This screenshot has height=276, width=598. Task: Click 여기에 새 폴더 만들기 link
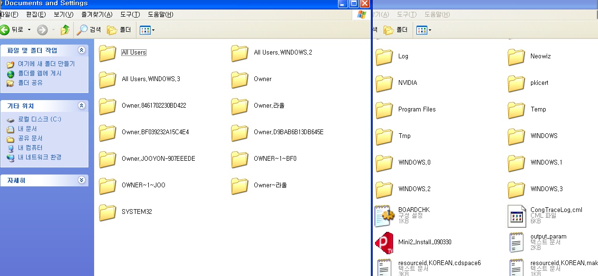[x=46, y=64]
